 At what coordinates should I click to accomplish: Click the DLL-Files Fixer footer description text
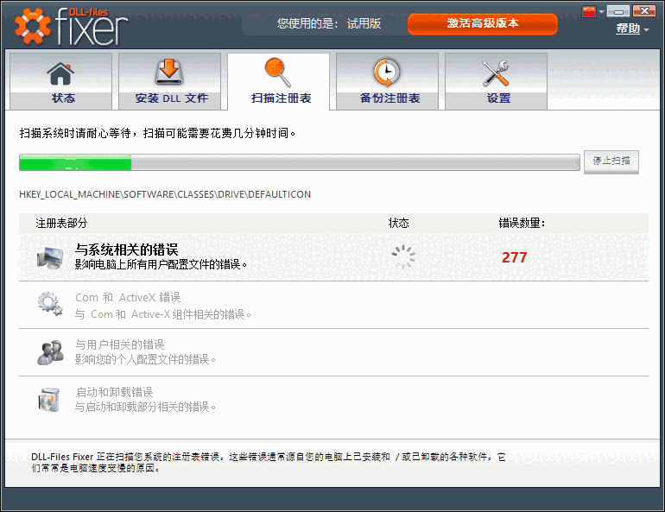pyautogui.click(x=269, y=463)
